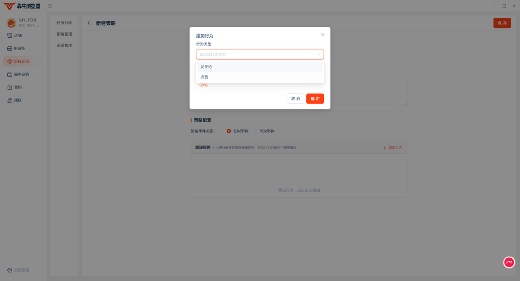
Task: Click the red floating chat support icon
Action: [509, 262]
